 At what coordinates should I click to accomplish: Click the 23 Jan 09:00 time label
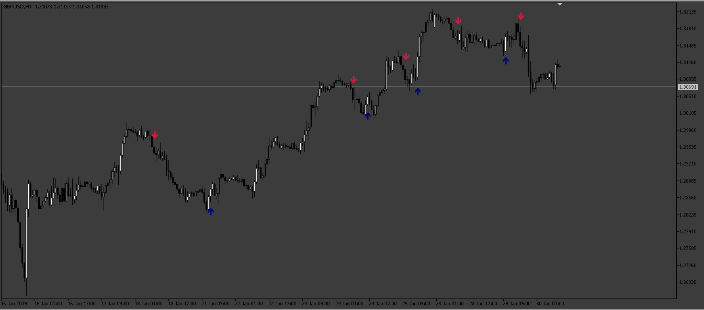316,303
